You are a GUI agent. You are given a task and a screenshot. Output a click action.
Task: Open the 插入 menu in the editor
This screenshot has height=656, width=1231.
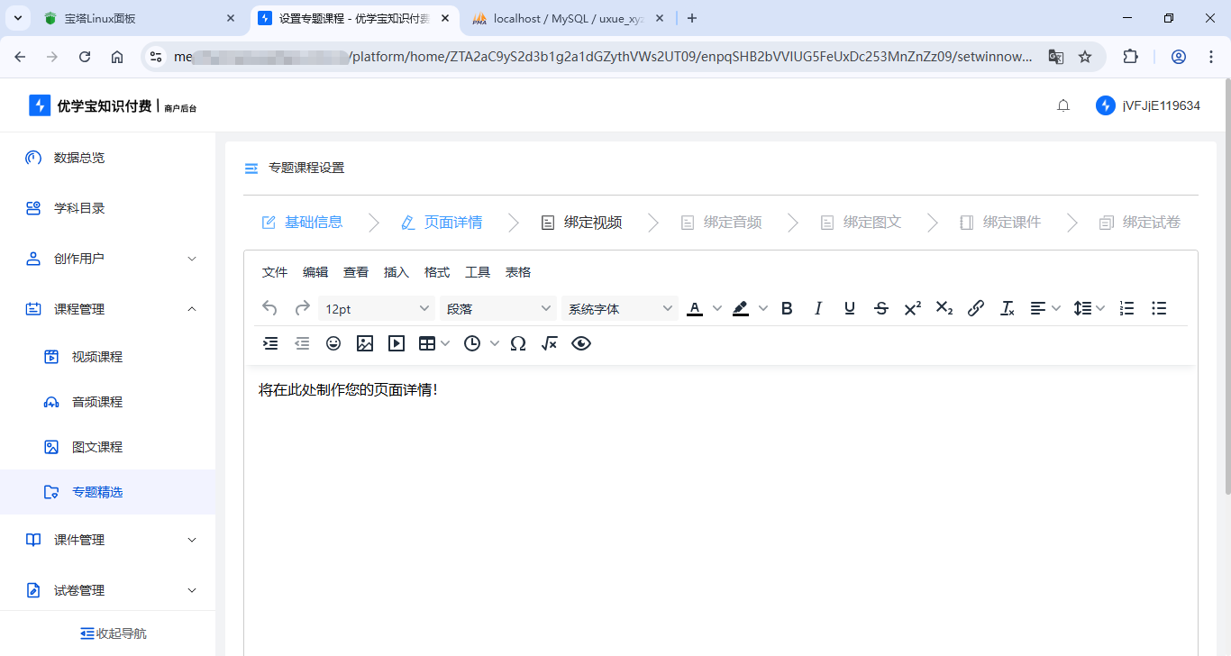tap(397, 271)
